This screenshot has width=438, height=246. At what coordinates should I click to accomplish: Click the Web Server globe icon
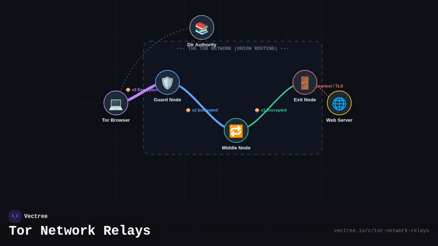point(339,103)
